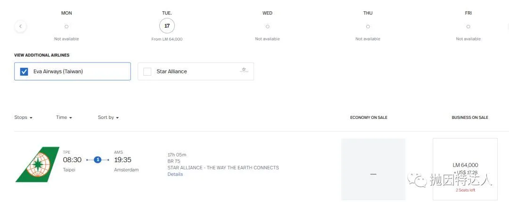Click the Business On Sale column header

coord(470,117)
